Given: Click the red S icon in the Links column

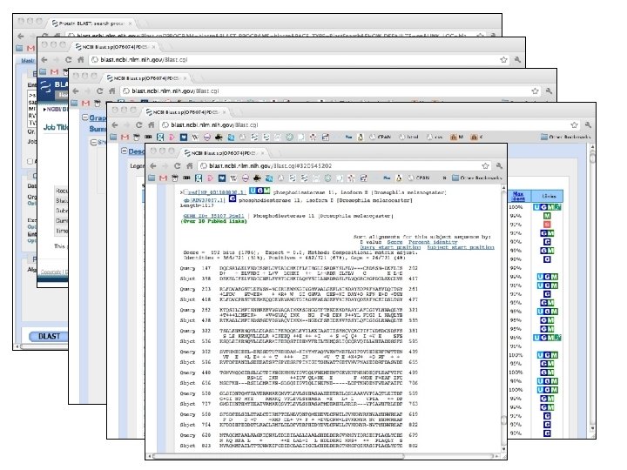Looking at the screenshot, I should pyautogui.click(x=547, y=225).
